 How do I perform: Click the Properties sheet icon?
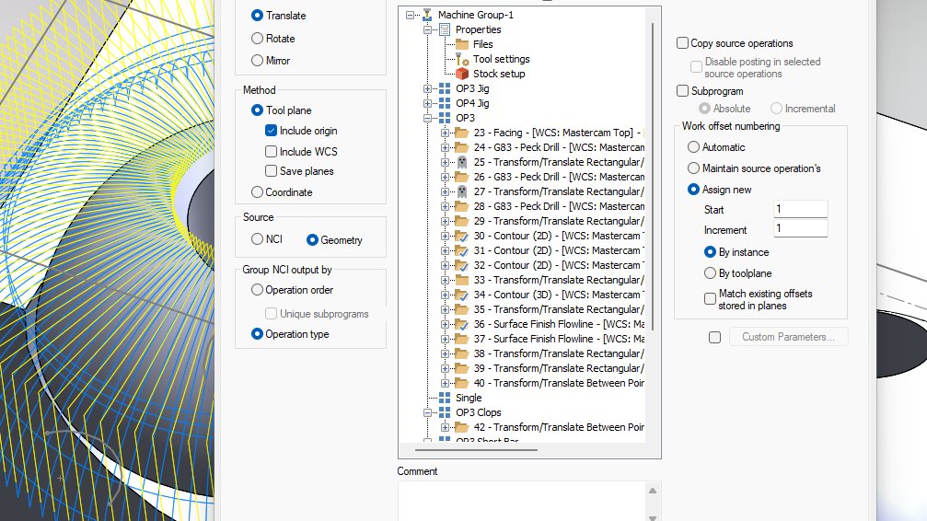pyautogui.click(x=445, y=29)
